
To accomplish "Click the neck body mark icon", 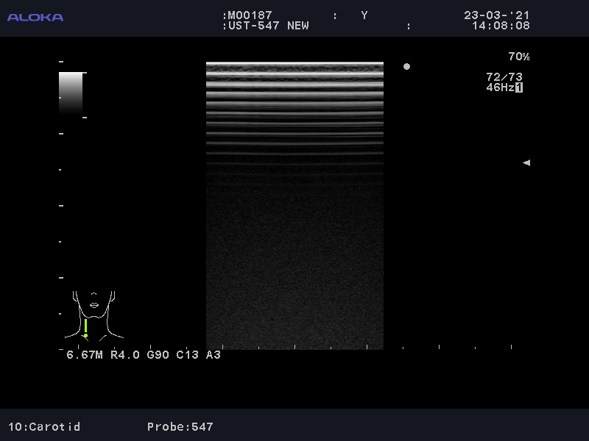I will tap(94, 314).
